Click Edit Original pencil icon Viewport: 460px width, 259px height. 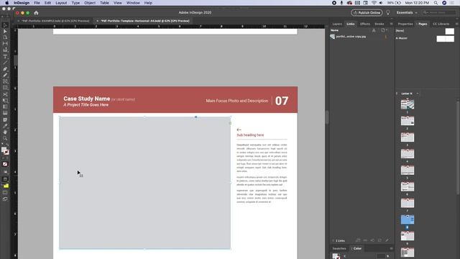(x=387, y=240)
